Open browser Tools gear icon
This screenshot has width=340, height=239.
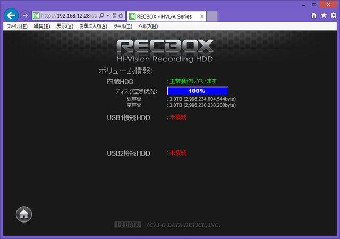coord(334,15)
